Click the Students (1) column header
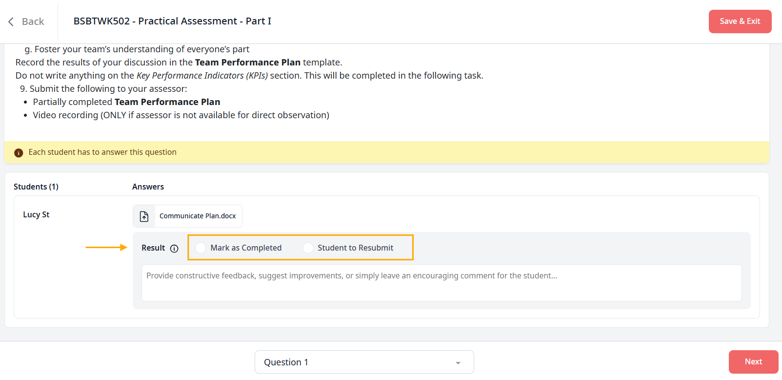The image size is (782, 380). pyautogui.click(x=36, y=187)
